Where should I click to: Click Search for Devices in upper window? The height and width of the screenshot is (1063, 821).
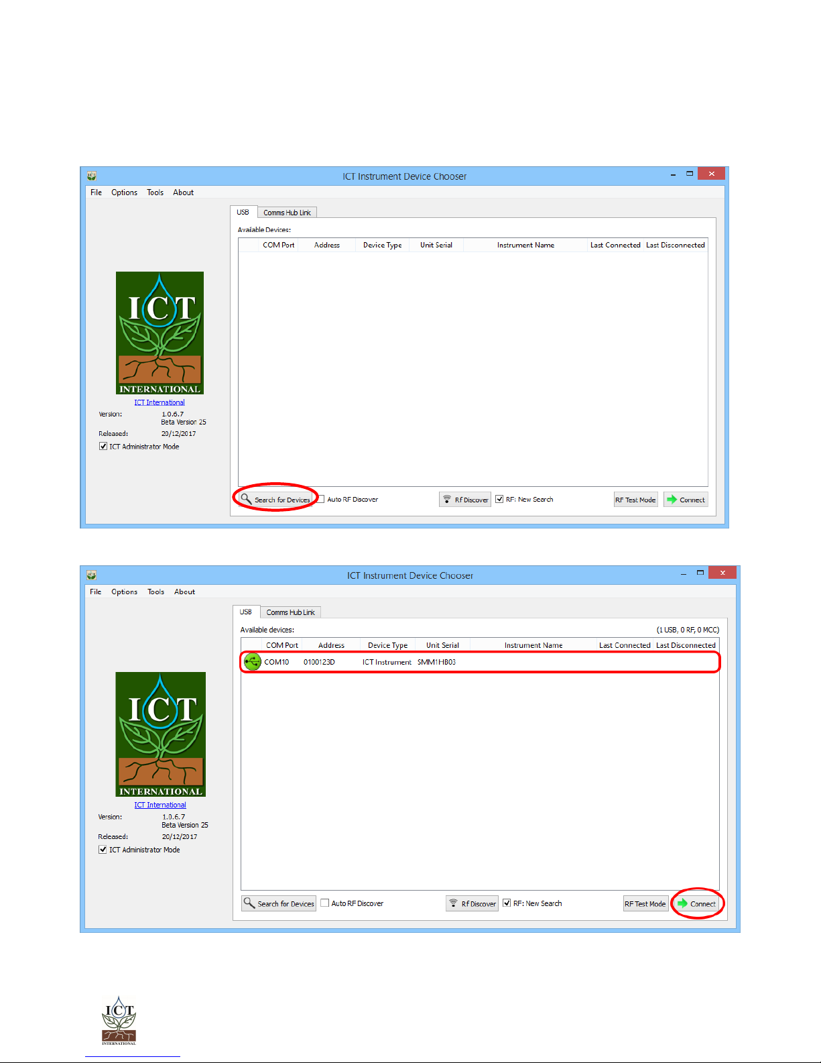pos(276,500)
